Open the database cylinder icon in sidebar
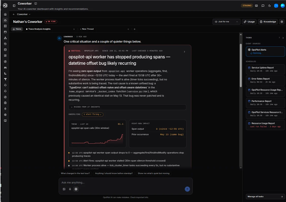This screenshot has height=202, width=286. coord(5,50)
